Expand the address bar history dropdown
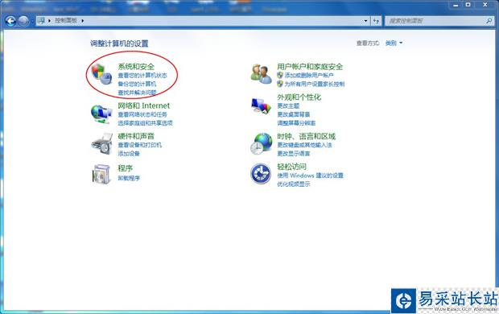 tap(365, 21)
